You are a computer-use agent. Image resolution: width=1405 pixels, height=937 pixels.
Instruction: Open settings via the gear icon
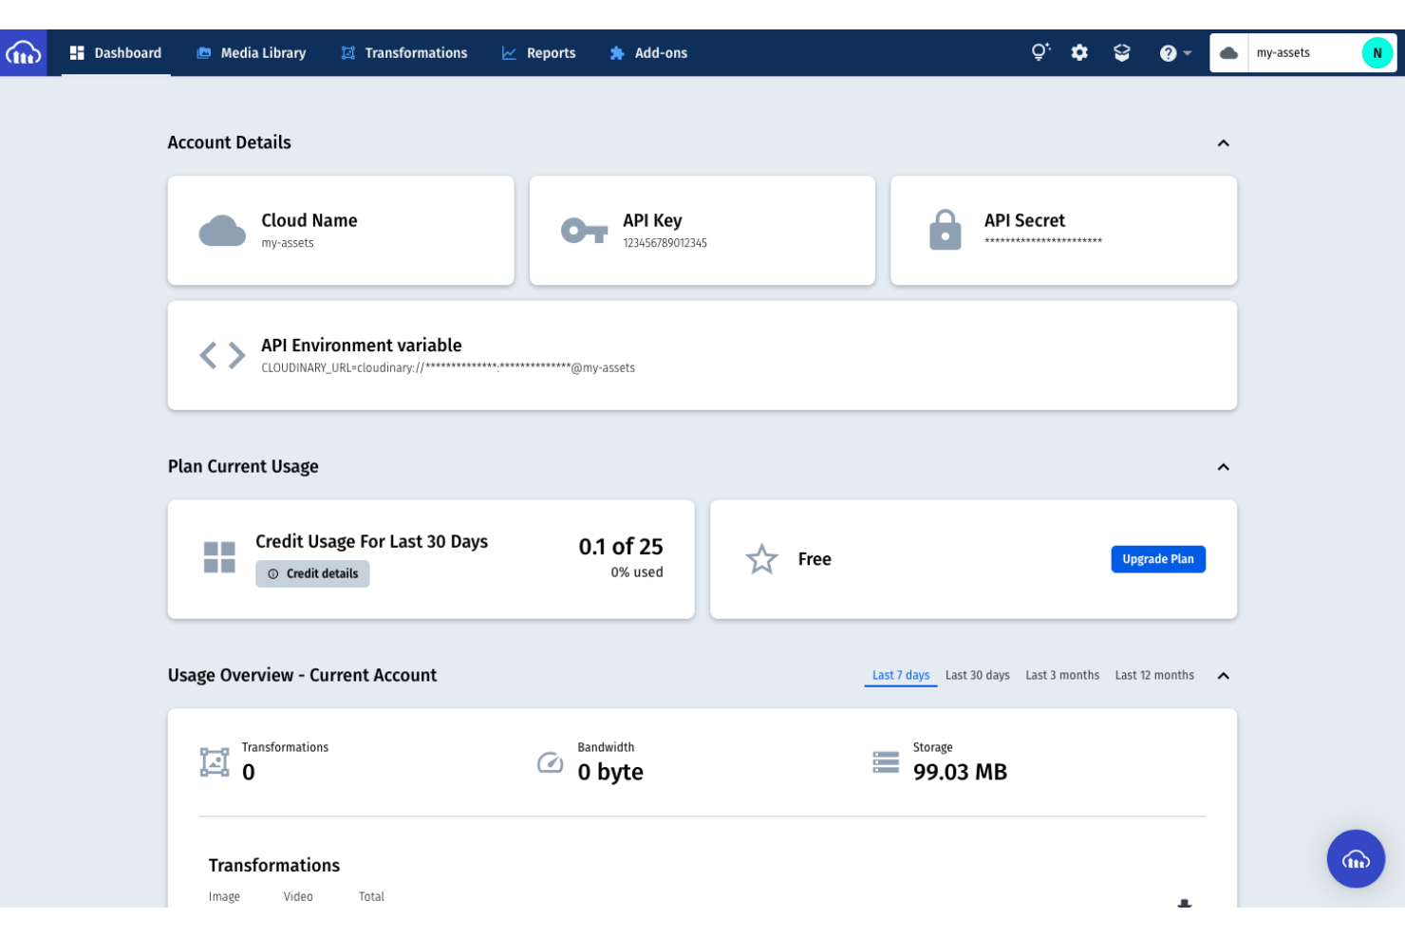click(x=1079, y=53)
